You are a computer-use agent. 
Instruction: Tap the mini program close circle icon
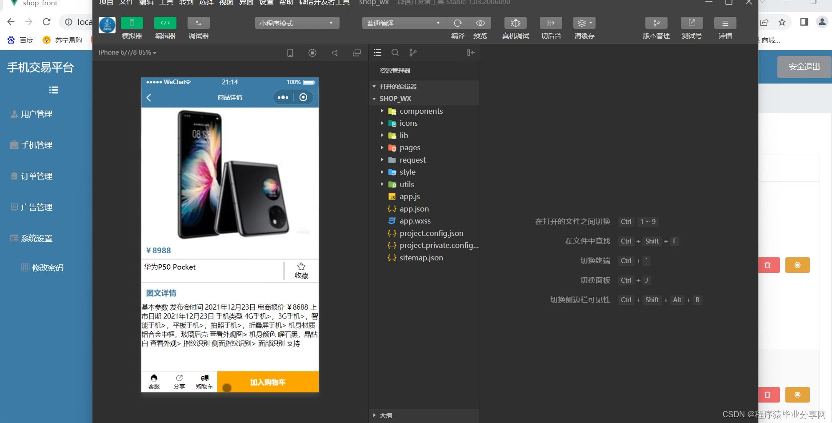click(303, 97)
